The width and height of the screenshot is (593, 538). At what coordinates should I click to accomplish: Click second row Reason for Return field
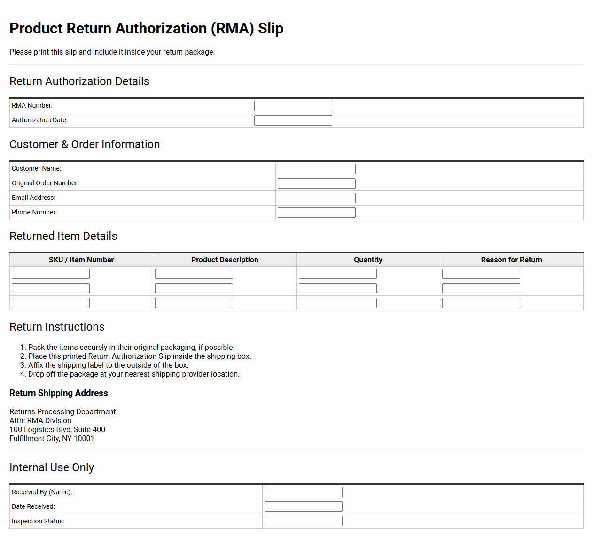pyautogui.click(x=481, y=288)
